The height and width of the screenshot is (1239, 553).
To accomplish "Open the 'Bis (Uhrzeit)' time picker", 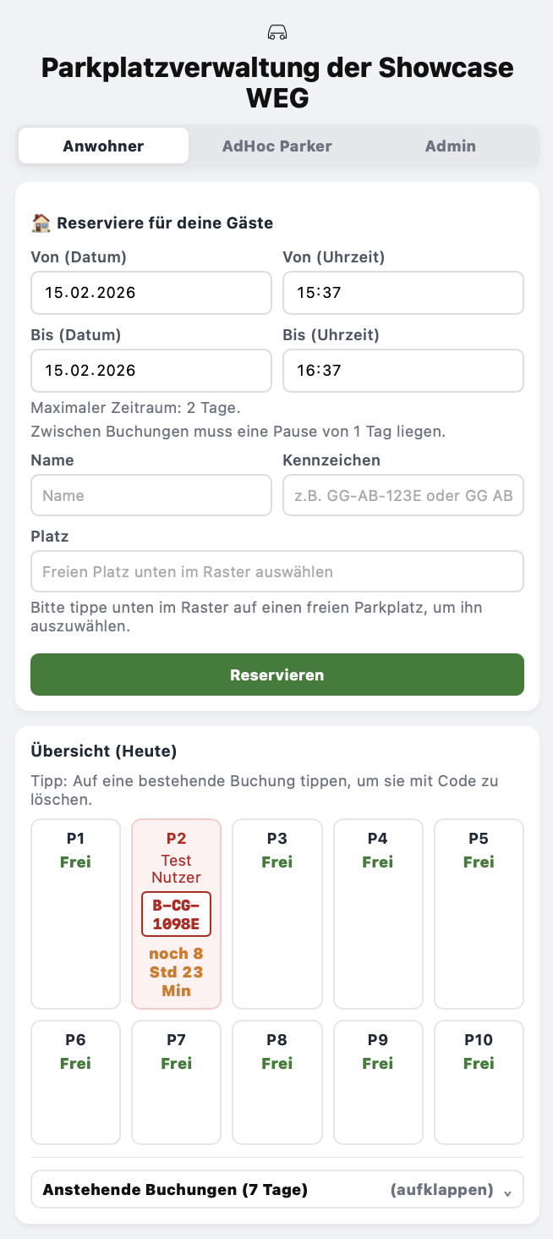I will coord(402,370).
